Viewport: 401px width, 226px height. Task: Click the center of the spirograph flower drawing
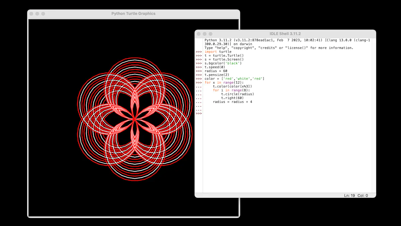tap(135, 119)
